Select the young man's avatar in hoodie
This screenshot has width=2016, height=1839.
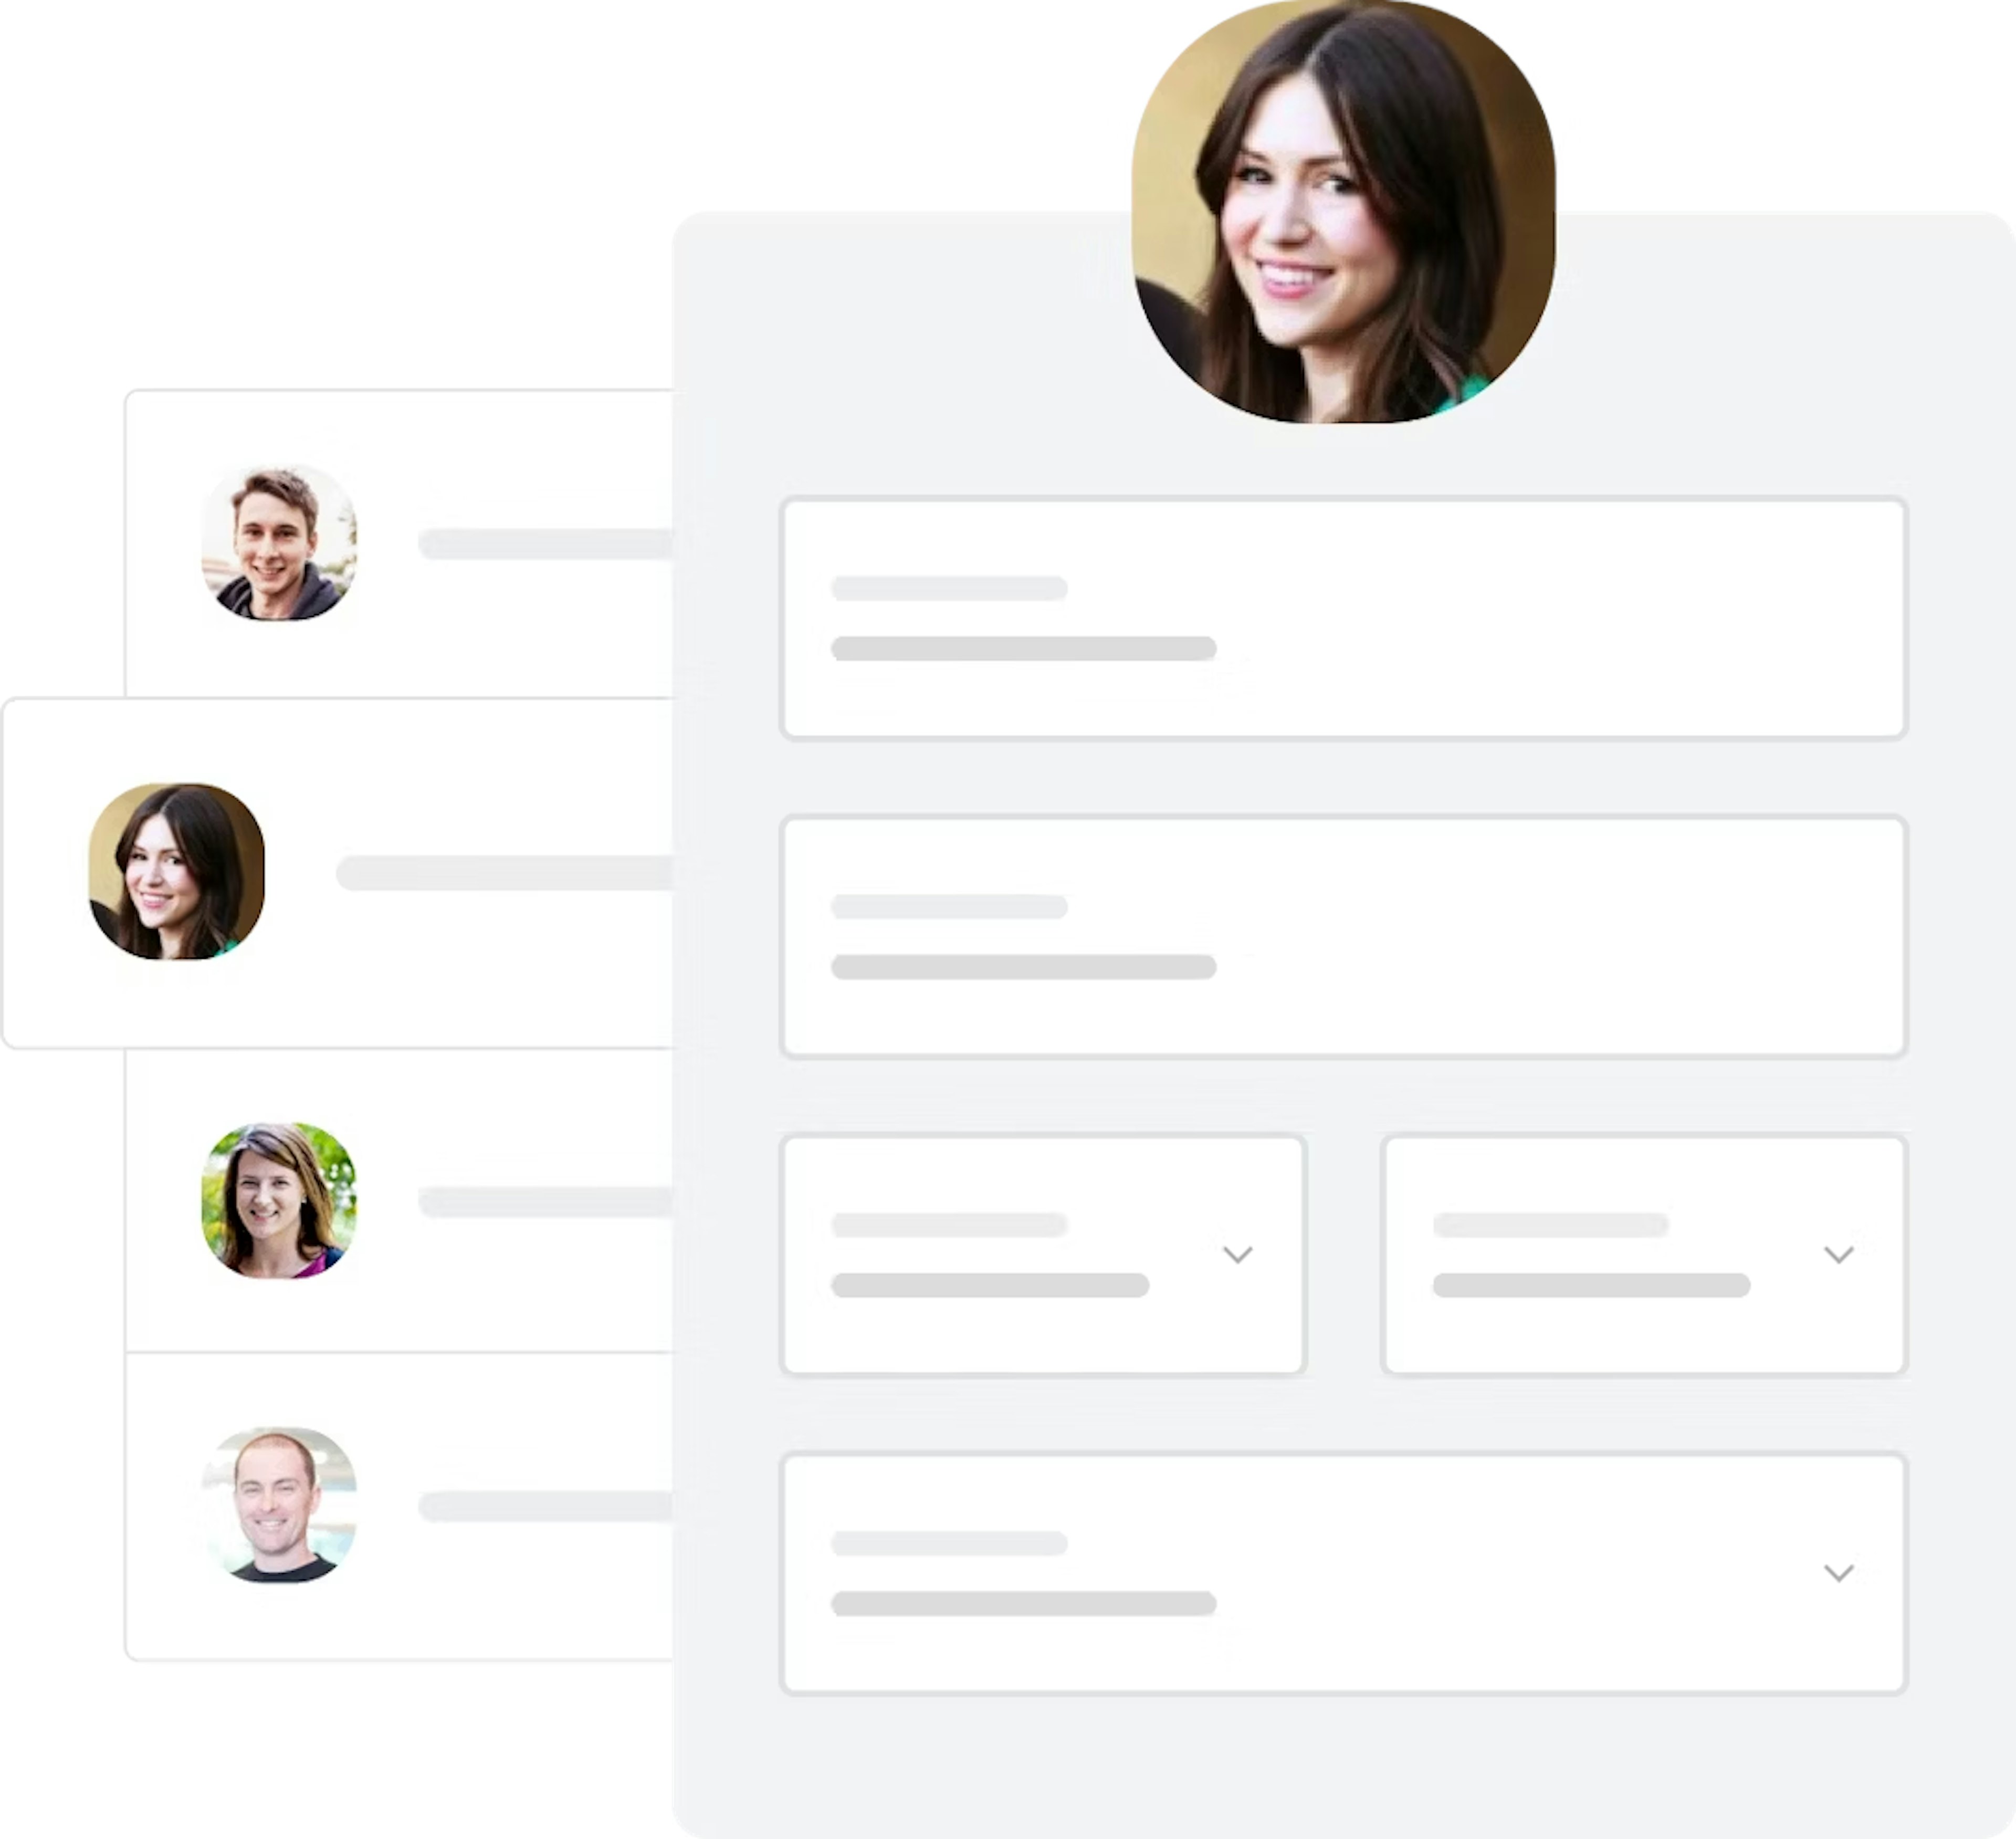pos(279,543)
